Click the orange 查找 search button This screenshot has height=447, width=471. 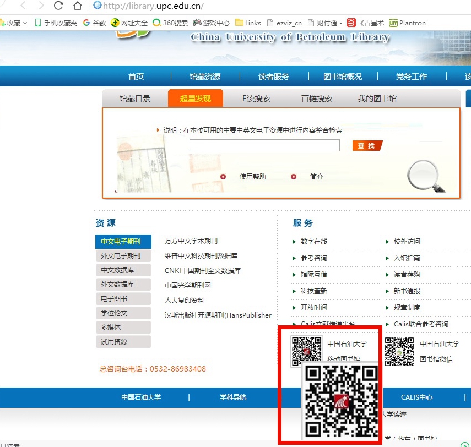367,145
